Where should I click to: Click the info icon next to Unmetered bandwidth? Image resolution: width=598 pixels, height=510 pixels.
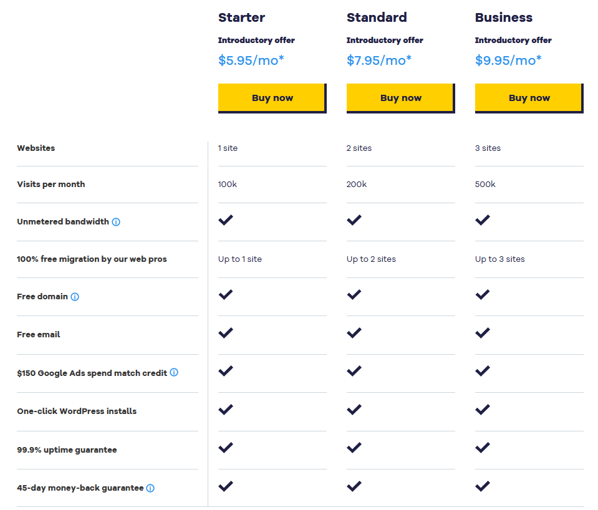pos(116,222)
